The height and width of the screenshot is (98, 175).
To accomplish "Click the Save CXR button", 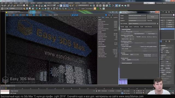I will pos(127,43).
